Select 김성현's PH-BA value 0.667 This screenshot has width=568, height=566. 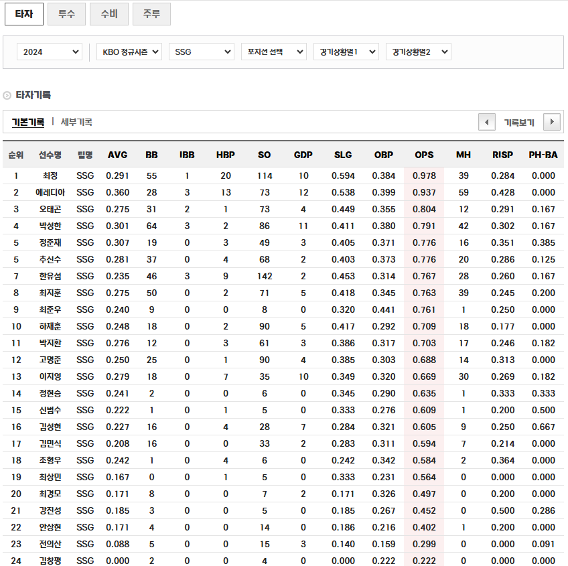point(543,427)
